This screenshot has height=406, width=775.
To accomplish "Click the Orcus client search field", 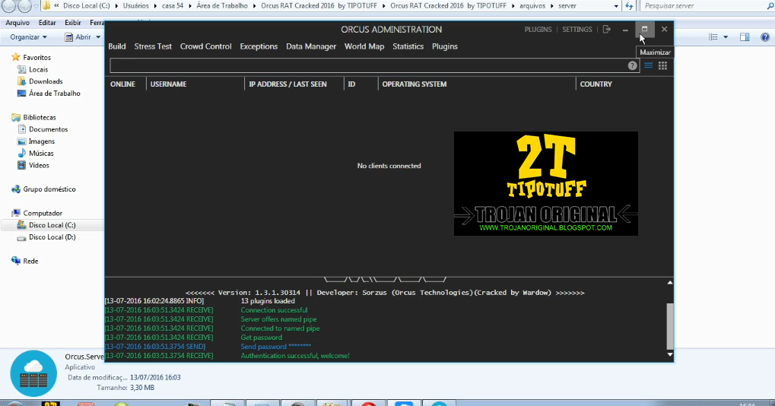I will (x=368, y=65).
